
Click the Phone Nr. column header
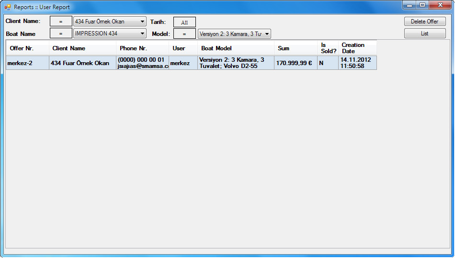point(142,48)
